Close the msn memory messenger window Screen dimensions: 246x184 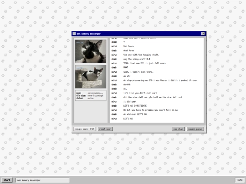point(203,34)
